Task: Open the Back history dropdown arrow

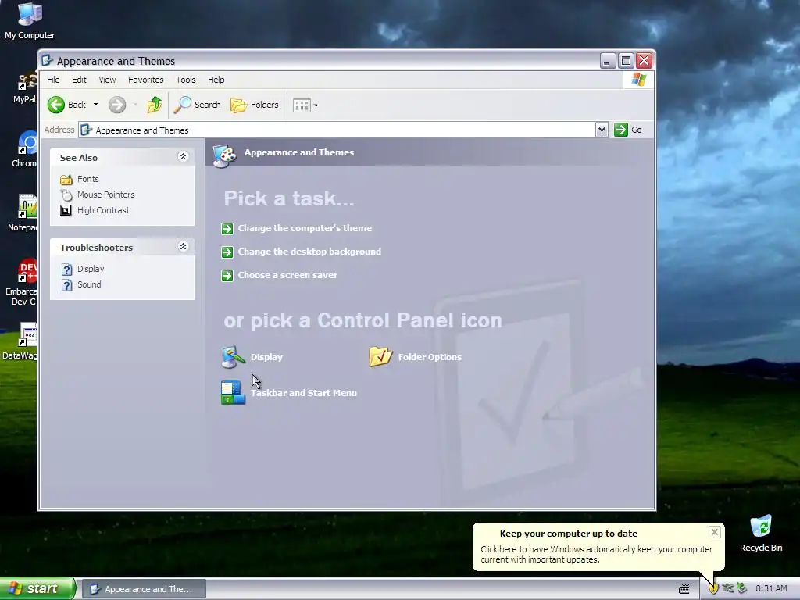Action: [x=95, y=105]
